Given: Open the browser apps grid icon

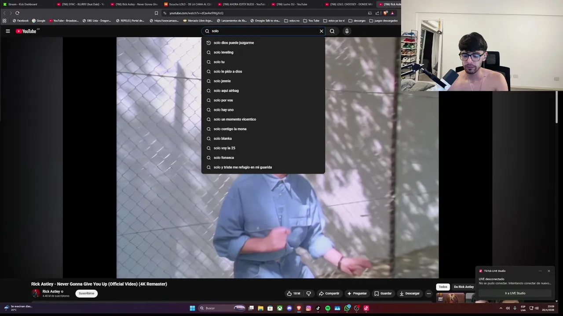Looking at the screenshot, I should [4, 21].
